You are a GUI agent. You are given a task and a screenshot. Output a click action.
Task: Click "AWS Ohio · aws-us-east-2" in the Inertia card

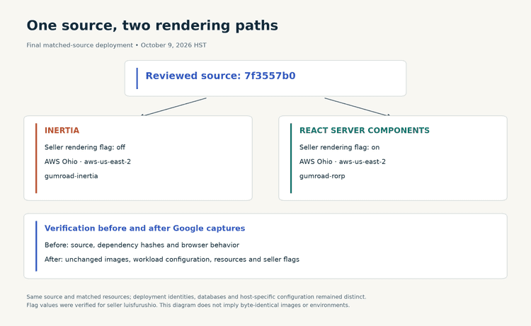point(88,162)
